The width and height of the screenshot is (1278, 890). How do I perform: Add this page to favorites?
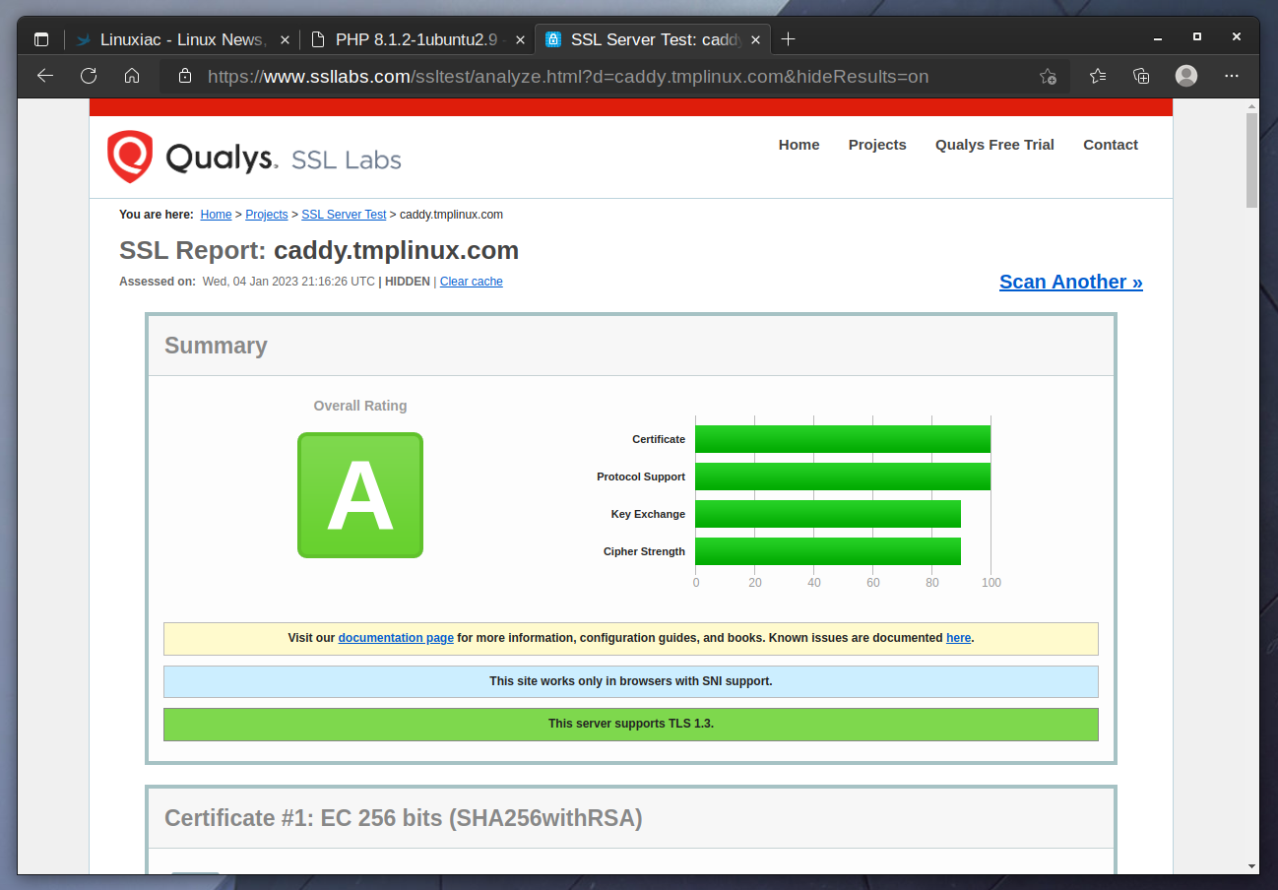[1049, 76]
